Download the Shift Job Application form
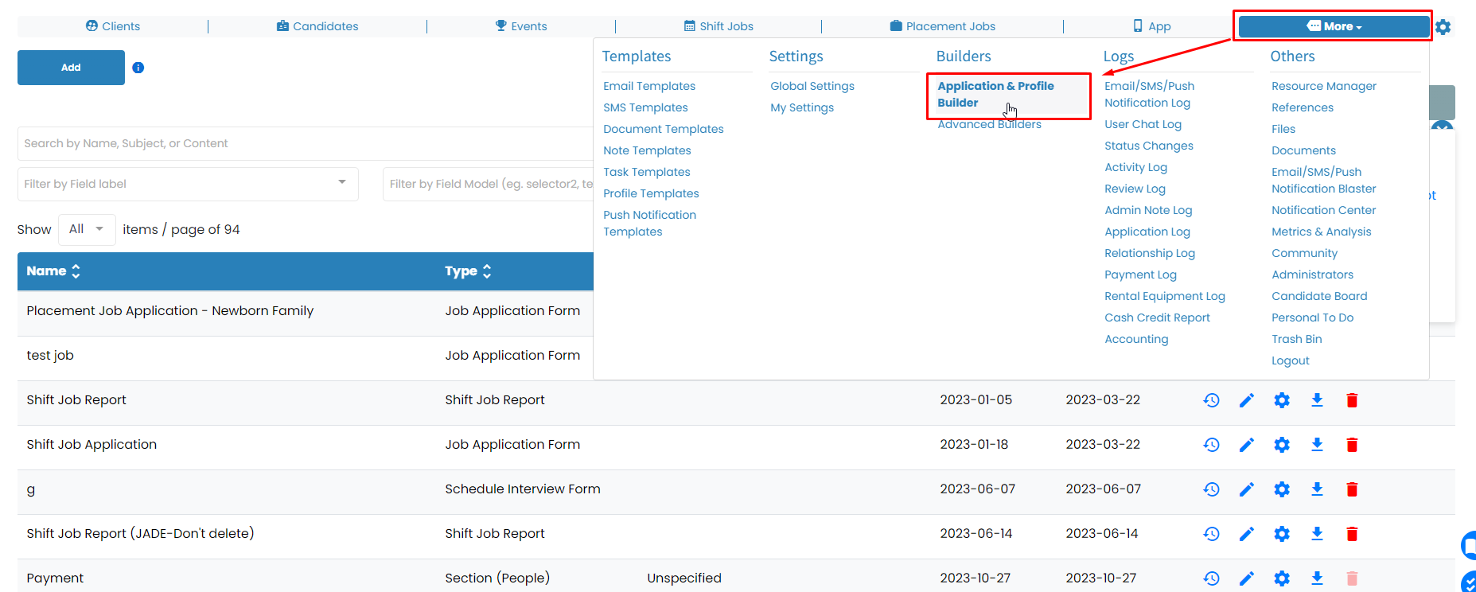Viewport: 1476px width, 592px height. [1317, 445]
